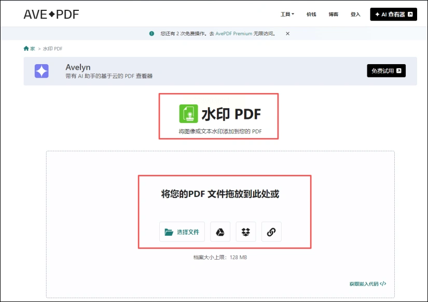
Task: Import file from Dropbox
Action: click(246, 232)
